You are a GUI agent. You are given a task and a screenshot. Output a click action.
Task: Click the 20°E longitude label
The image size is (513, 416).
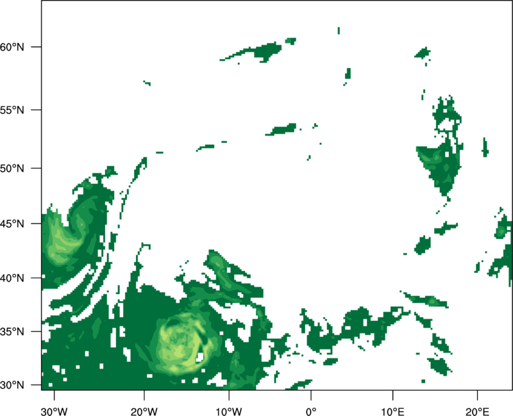pyautogui.click(x=477, y=412)
